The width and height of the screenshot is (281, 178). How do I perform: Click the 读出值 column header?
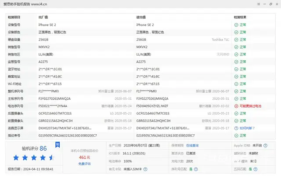pos(141,17)
